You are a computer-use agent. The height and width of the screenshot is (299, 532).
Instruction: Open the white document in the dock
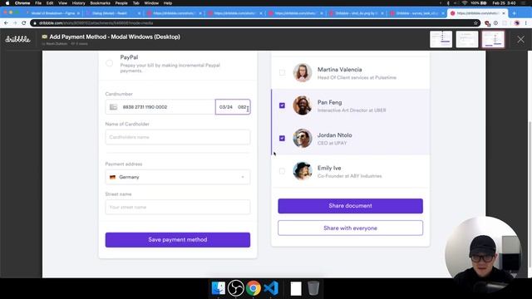296,289
